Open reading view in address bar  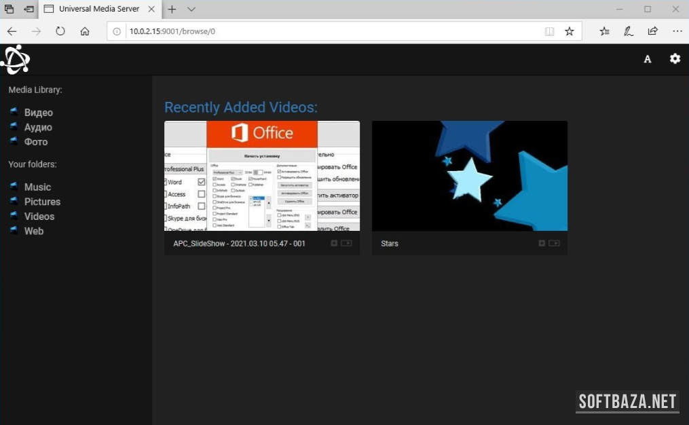549,31
